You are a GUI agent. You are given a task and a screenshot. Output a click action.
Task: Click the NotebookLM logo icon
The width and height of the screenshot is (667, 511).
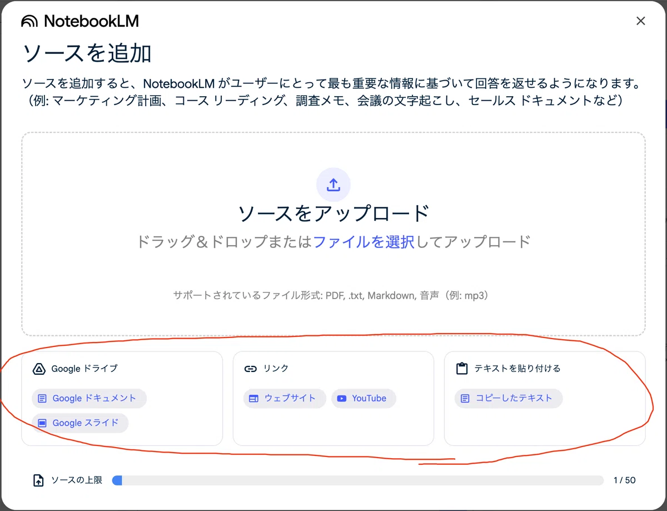coord(30,22)
